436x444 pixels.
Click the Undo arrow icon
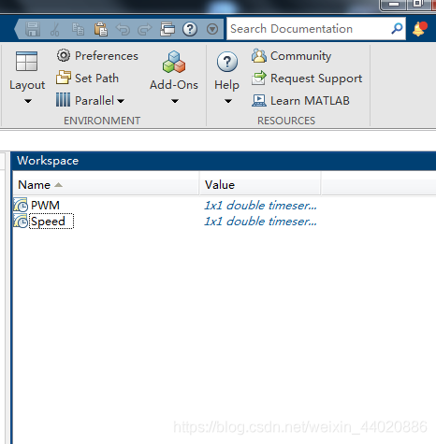pos(123,30)
